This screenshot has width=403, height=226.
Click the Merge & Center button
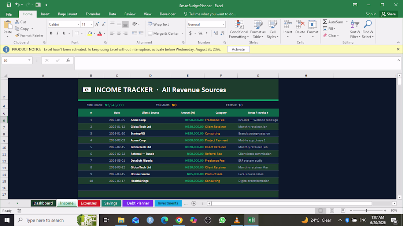click(x=163, y=33)
